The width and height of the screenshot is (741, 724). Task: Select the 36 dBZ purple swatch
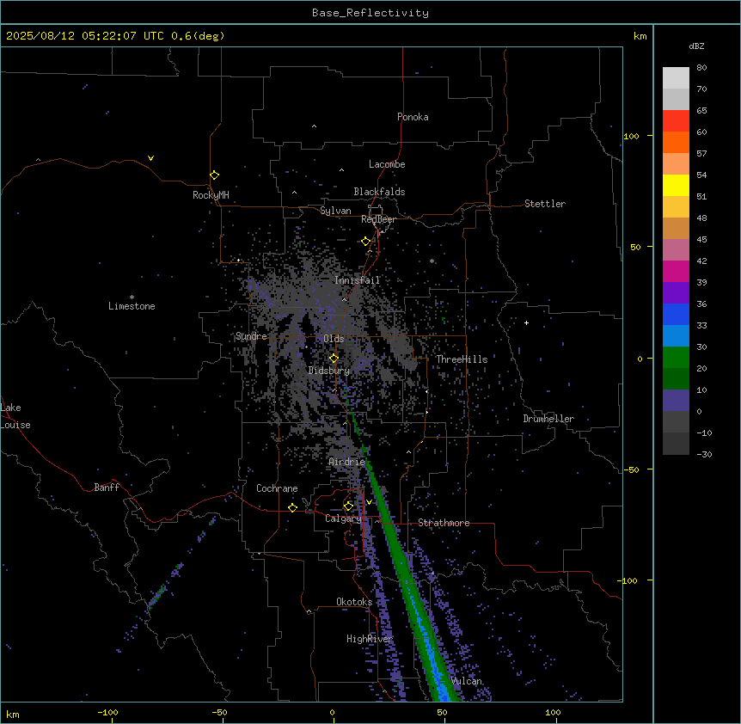coord(676,292)
